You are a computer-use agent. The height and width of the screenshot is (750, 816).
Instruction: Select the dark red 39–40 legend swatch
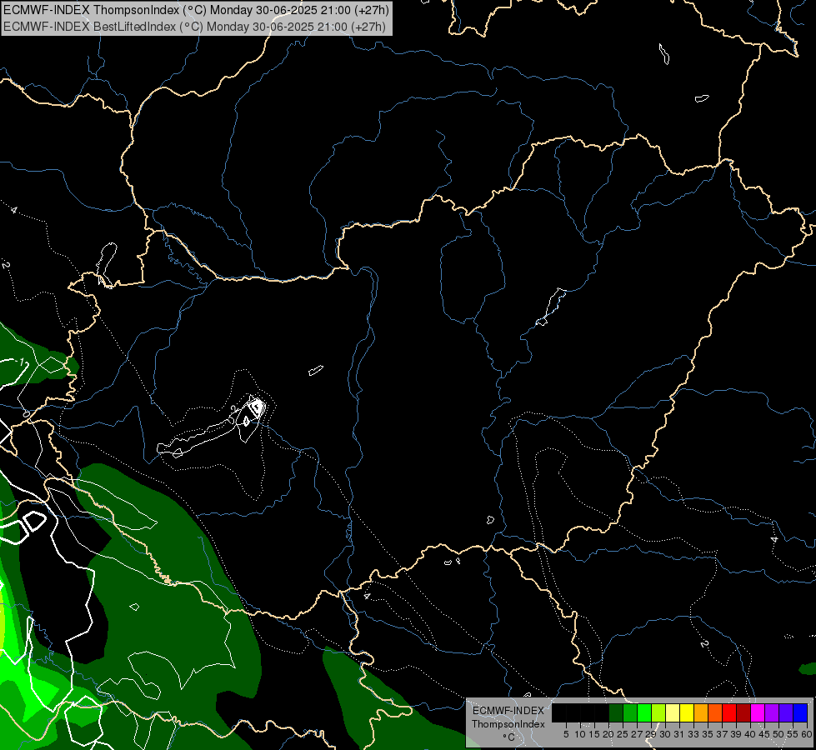743,712
